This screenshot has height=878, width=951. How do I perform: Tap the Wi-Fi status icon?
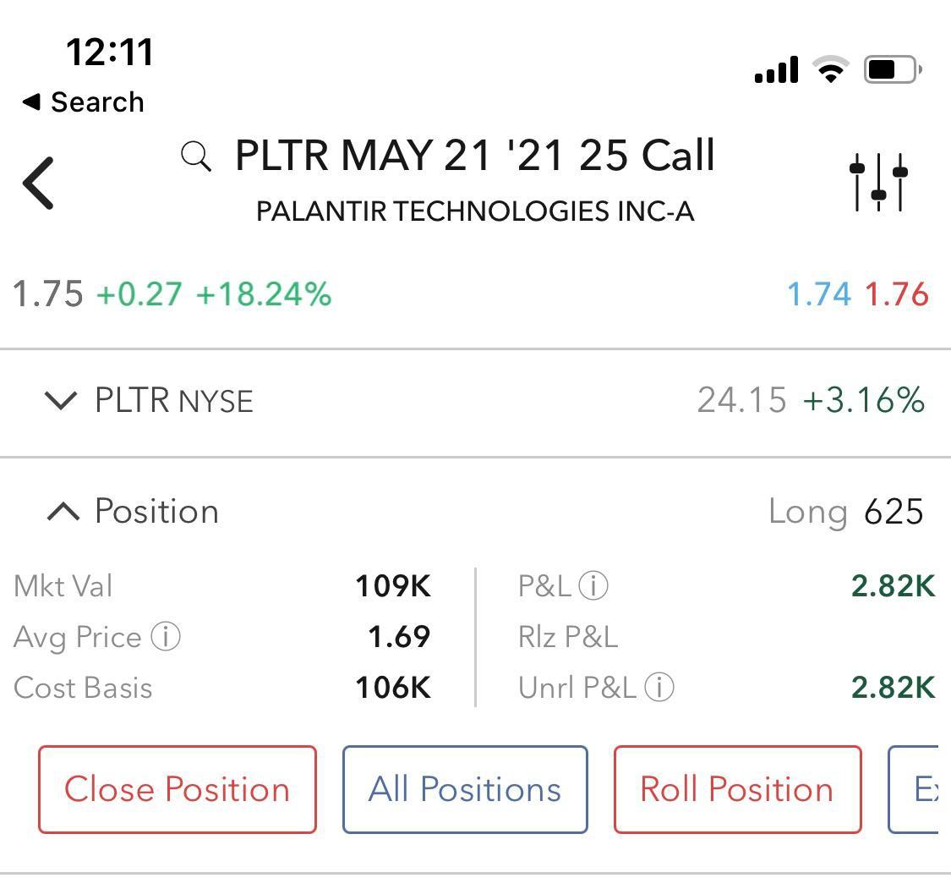(x=829, y=69)
